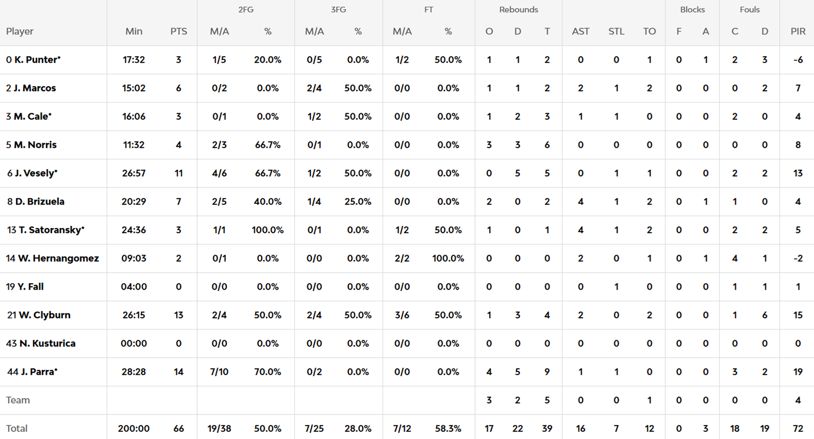Click the Rebounds group header
Screen dimensions: 814x439
518,10
